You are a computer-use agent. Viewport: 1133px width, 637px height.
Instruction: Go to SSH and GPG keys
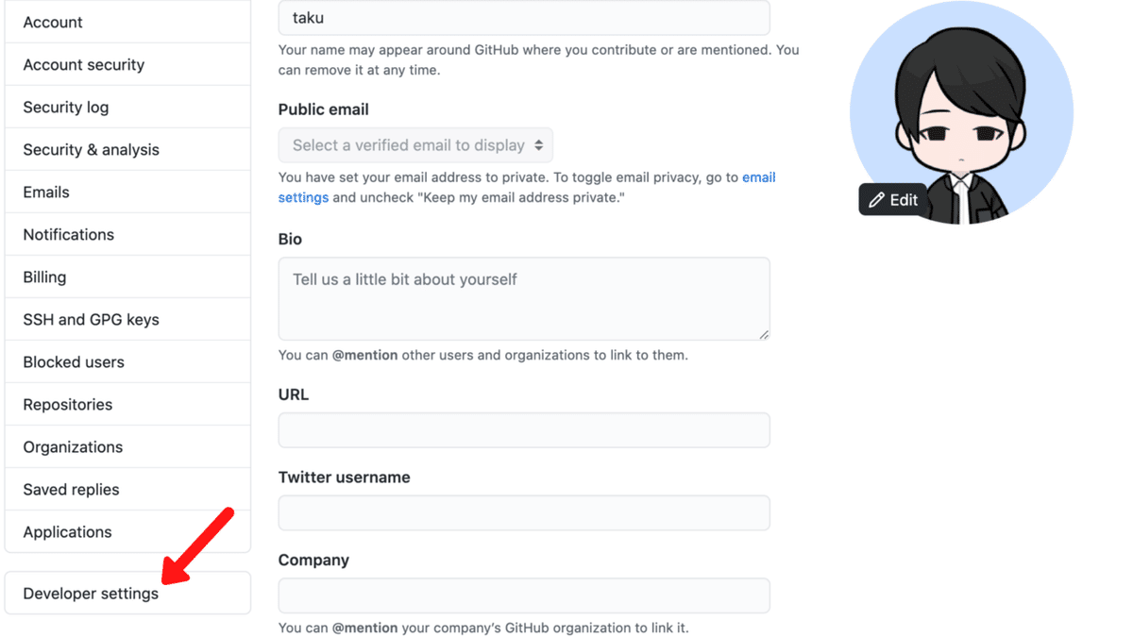click(x=92, y=319)
